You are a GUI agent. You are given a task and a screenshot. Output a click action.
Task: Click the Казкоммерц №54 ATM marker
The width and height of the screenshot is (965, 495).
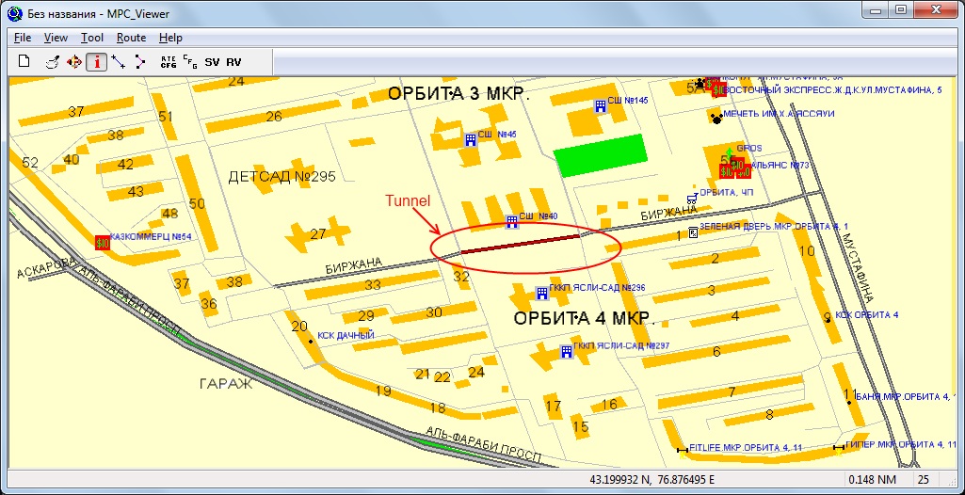[103, 242]
